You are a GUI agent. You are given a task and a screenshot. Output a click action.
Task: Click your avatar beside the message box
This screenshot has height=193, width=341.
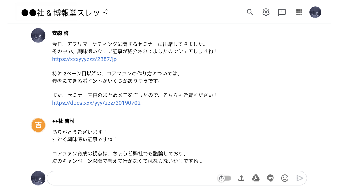(x=38, y=178)
